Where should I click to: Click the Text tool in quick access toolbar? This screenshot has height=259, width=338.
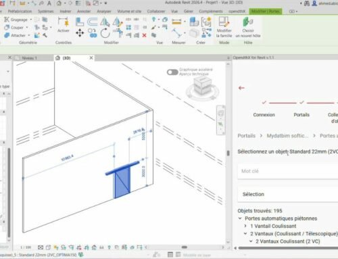pos(49,3)
